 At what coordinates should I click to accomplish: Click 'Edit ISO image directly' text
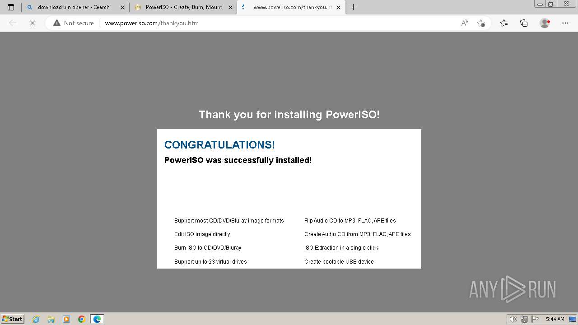[x=202, y=234]
